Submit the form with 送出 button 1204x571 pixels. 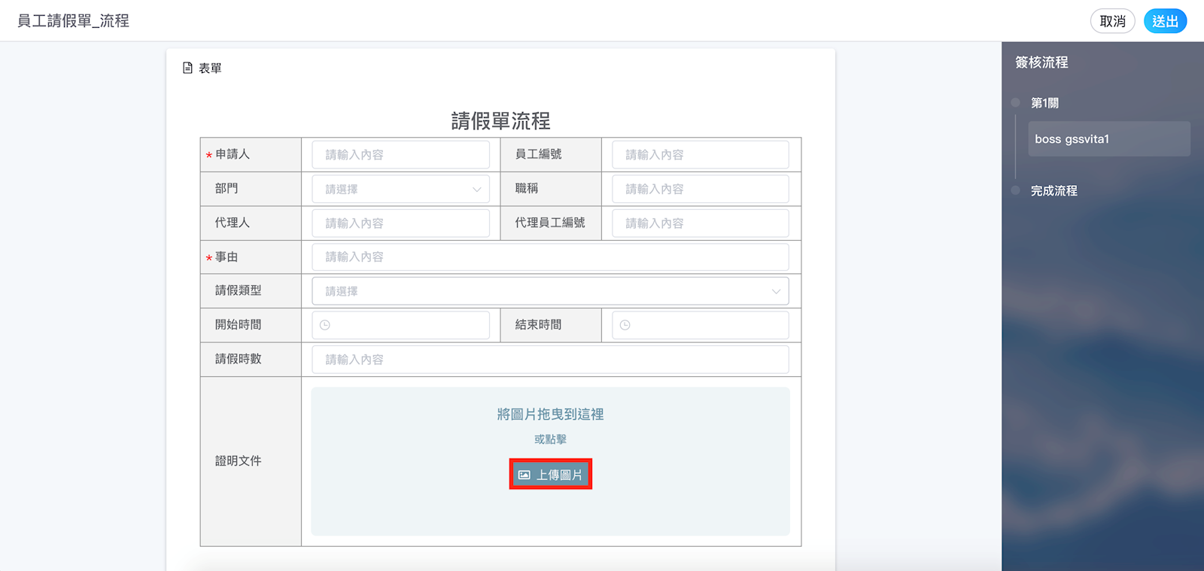coord(1165,21)
